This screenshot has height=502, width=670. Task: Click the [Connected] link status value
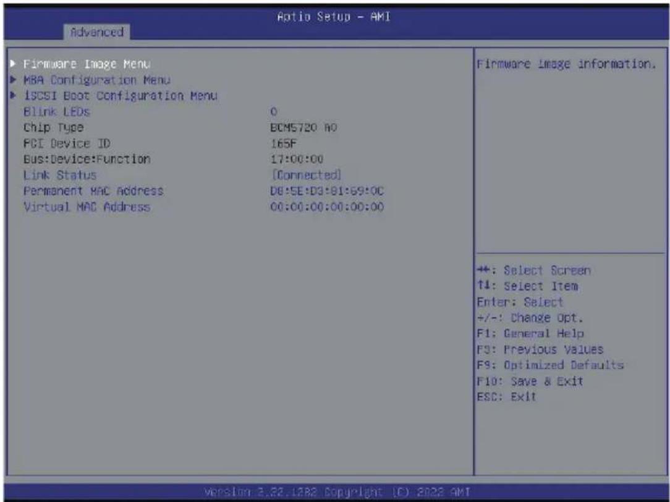(x=307, y=175)
